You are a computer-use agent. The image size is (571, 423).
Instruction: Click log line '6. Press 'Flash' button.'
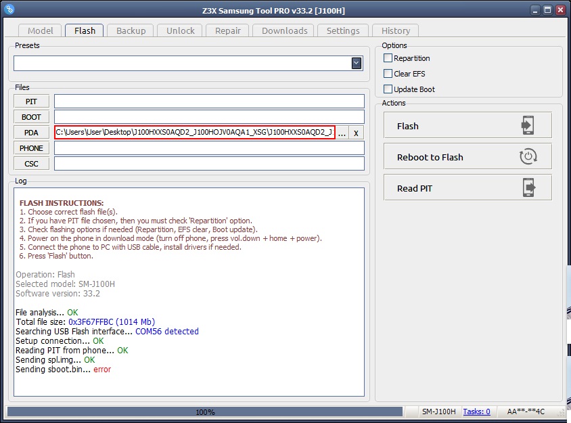pyautogui.click(x=56, y=256)
